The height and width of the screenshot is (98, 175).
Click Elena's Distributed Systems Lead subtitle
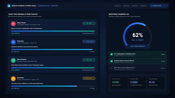(x=27, y=62)
